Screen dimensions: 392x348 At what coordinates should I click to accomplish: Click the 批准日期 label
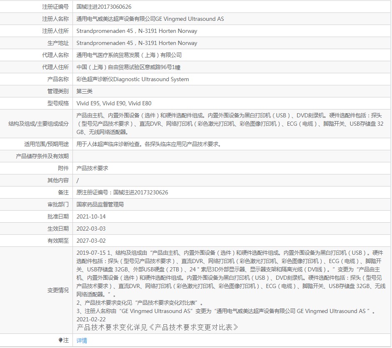pos(58,216)
